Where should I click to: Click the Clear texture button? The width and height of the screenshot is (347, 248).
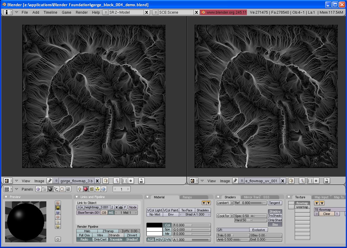327,214
